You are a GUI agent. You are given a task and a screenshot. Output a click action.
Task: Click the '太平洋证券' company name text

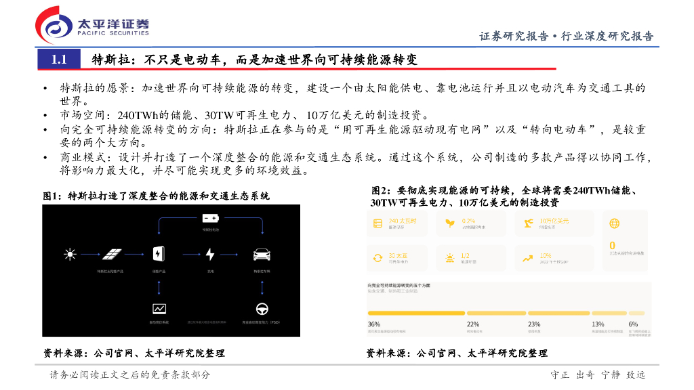coord(113,24)
